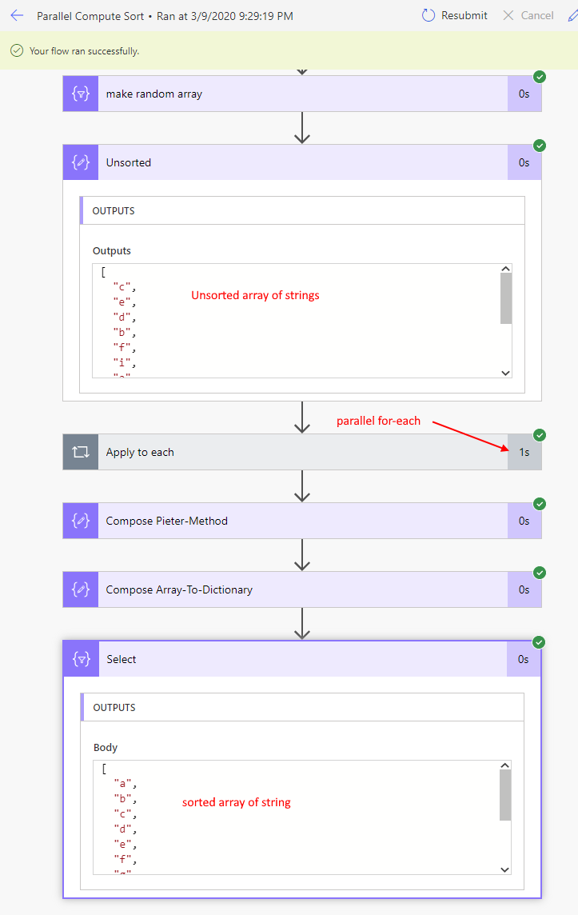The width and height of the screenshot is (578, 915).
Task: Click the Compose Array-To-Dictionary action icon
Action: pos(80,589)
